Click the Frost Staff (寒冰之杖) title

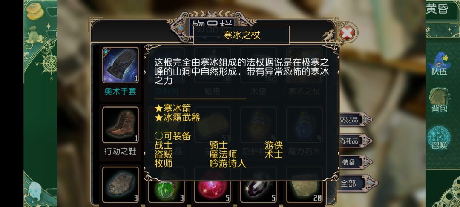tap(241, 35)
